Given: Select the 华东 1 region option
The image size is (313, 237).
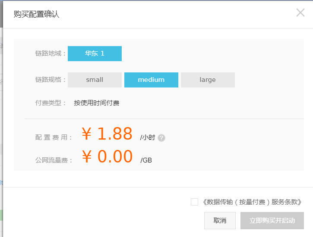Looking at the screenshot, I should pos(95,54).
